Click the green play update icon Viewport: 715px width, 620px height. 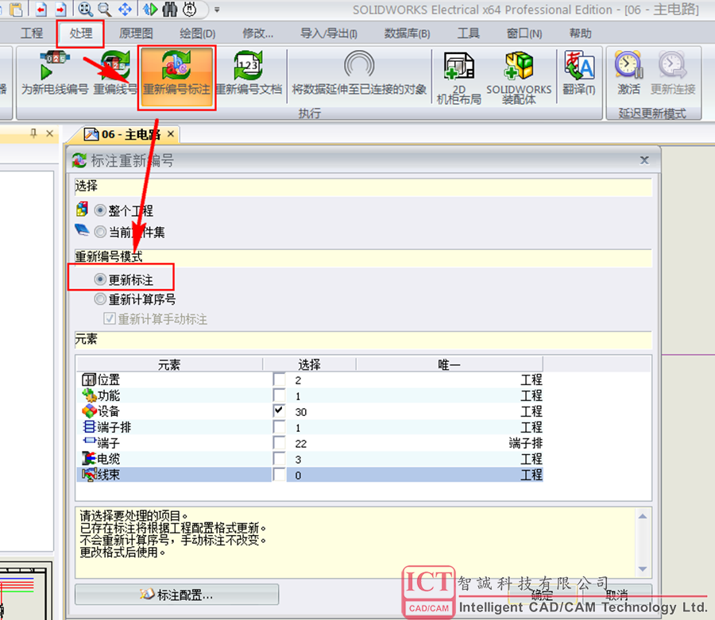click(150, 9)
